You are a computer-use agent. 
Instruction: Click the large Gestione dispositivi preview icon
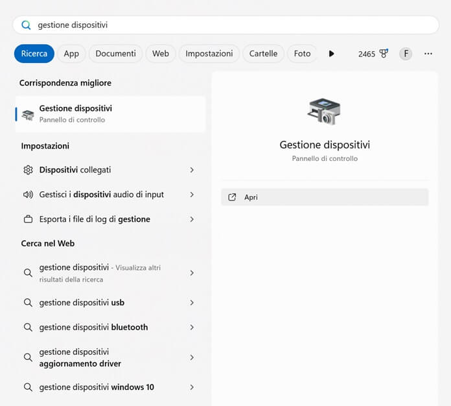pos(324,112)
